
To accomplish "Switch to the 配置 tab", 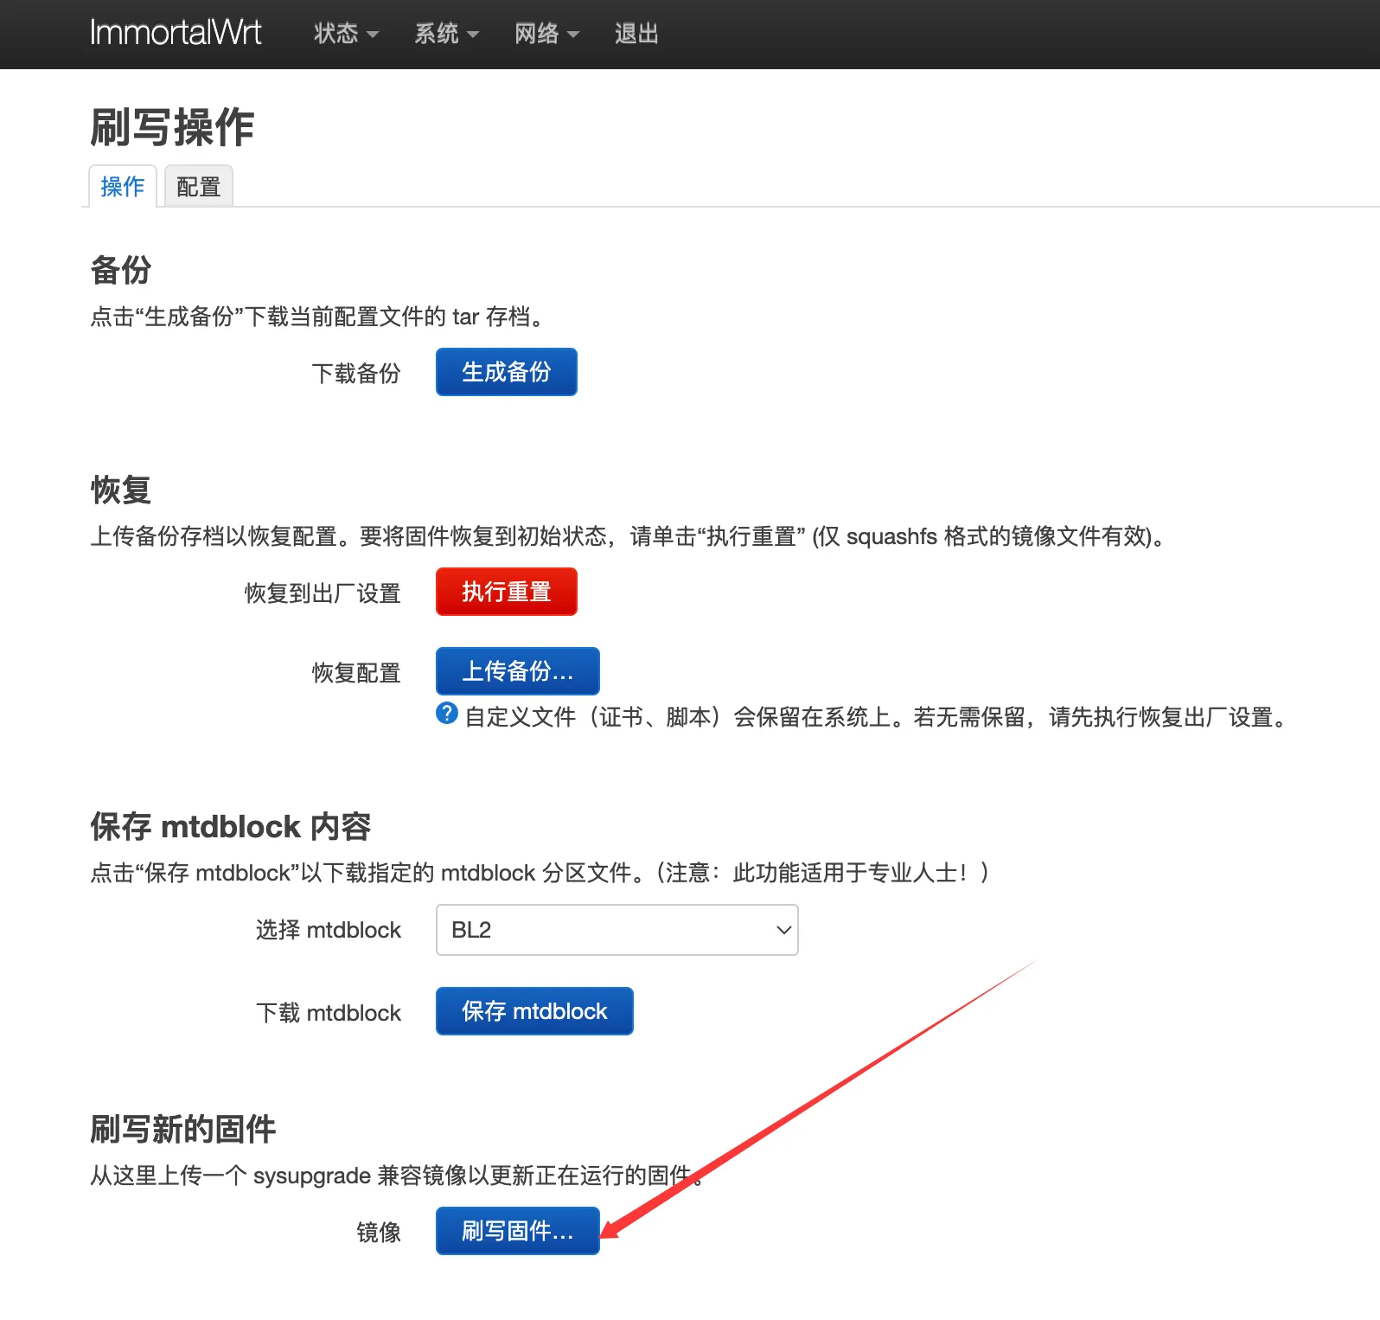I will click(199, 186).
